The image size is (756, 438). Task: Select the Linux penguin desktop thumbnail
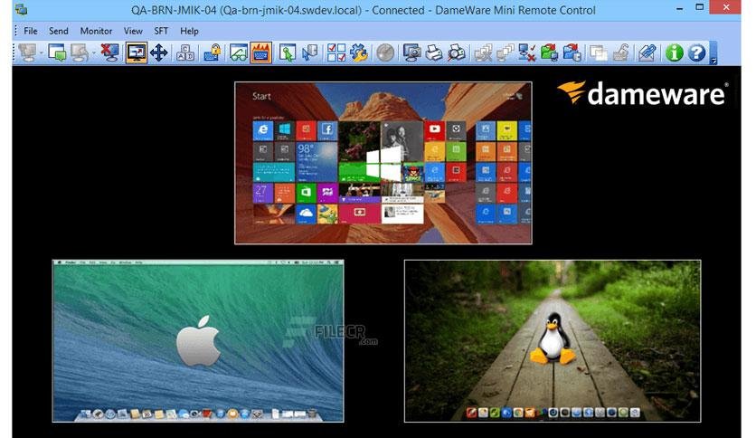pyautogui.click(x=553, y=340)
